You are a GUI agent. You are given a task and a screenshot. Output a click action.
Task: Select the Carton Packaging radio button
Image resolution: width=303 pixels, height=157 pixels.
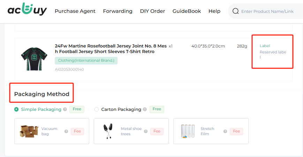pyautogui.click(x=97, y=109)
